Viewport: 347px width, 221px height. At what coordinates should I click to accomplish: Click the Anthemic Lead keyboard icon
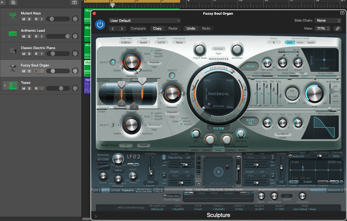13,34
